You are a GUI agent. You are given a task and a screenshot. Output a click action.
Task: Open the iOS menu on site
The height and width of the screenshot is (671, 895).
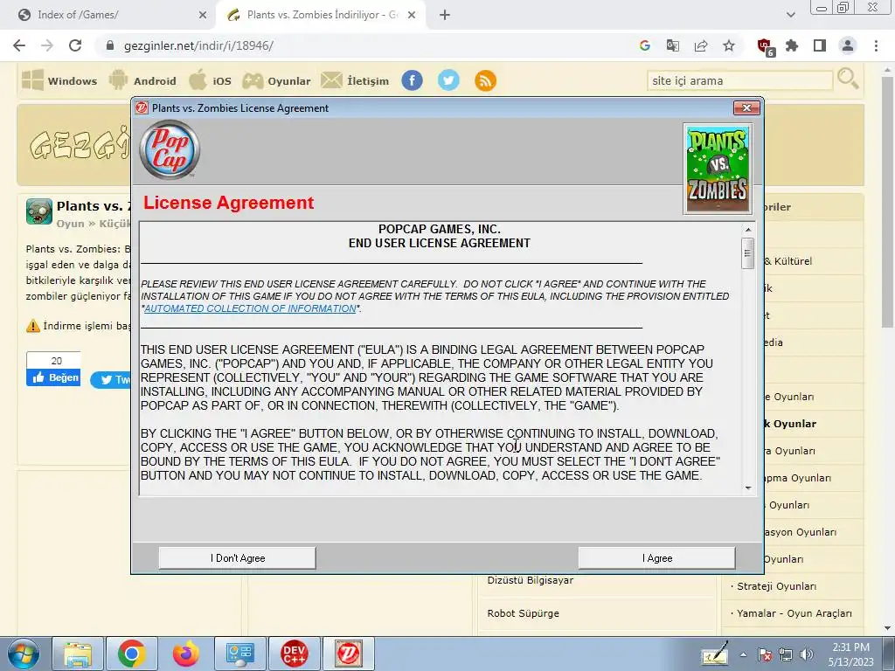pos(210,80)
